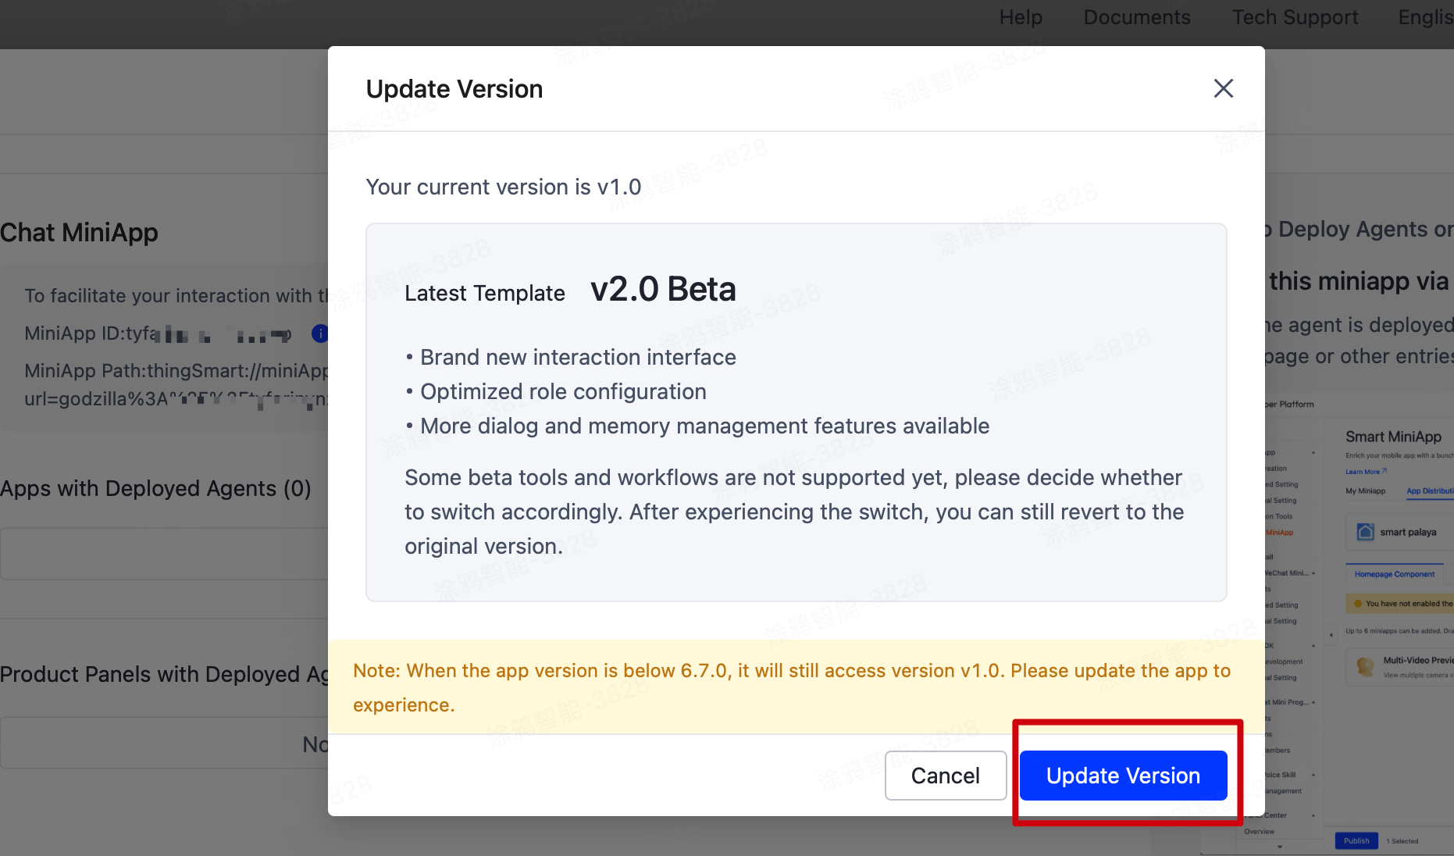Screen dimensions: 1454x856
Task: Click the Cancel button
Action: [x=945, y=776]
